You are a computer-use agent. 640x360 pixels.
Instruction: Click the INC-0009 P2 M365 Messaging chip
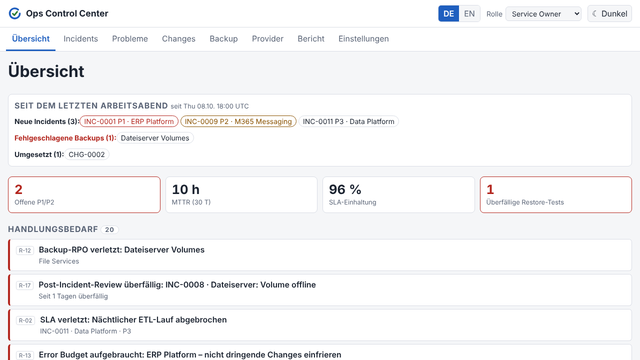tap(238, 121)
